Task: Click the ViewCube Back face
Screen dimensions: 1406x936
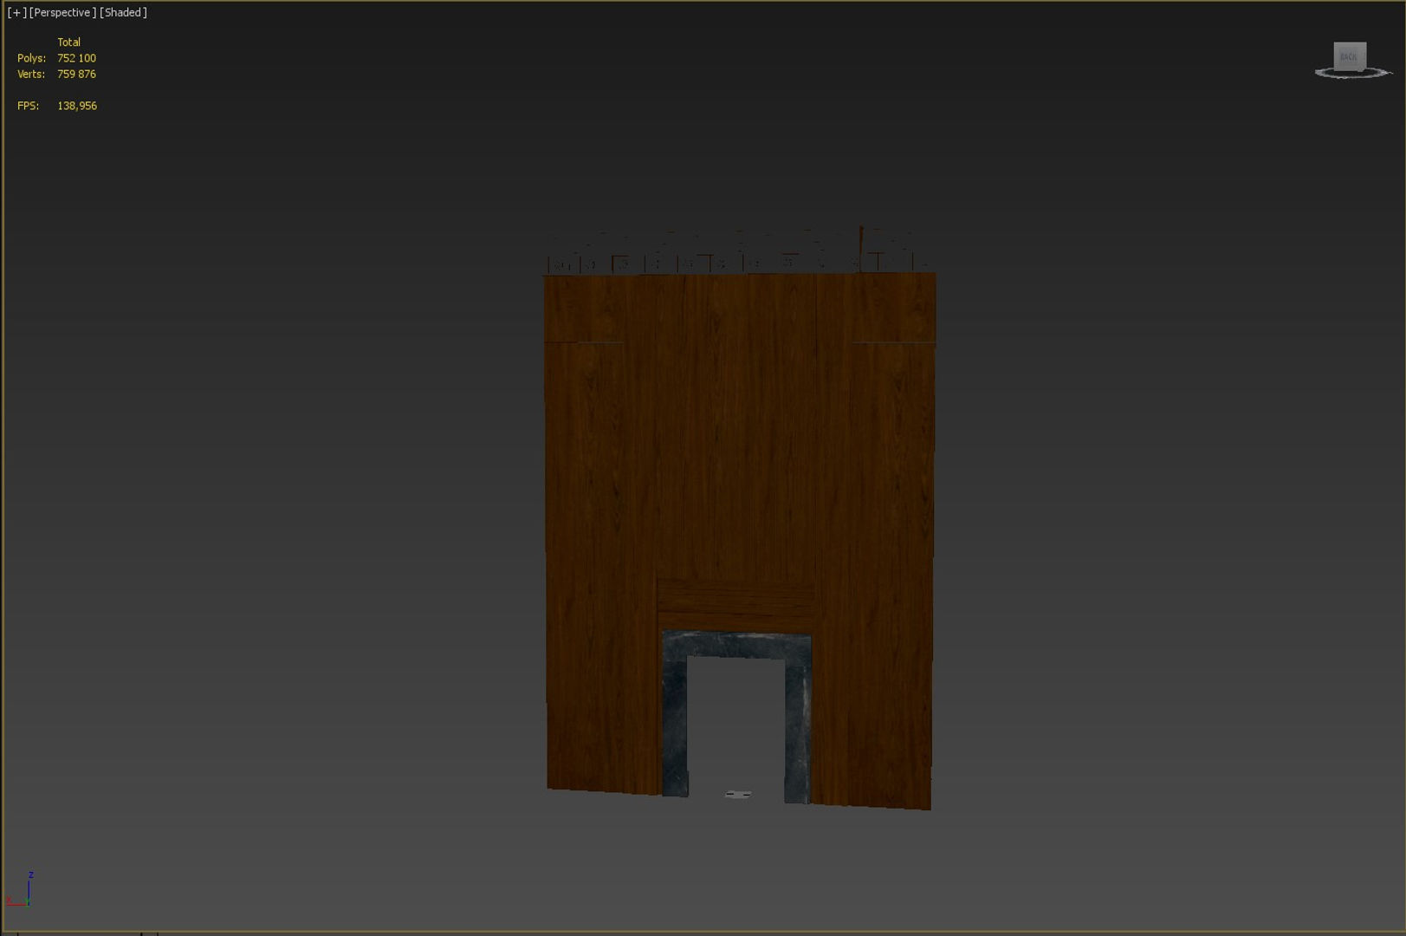Action: 1350,56
